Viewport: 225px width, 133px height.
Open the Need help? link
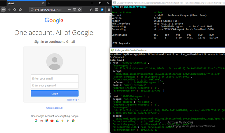(73, 100)
